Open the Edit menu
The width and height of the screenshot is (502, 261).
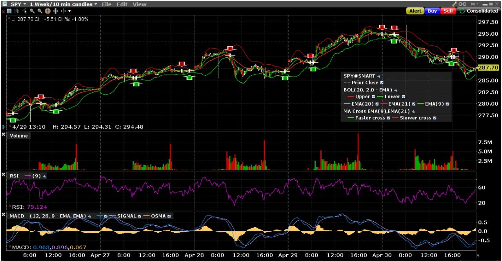click(x=122, y=4)
